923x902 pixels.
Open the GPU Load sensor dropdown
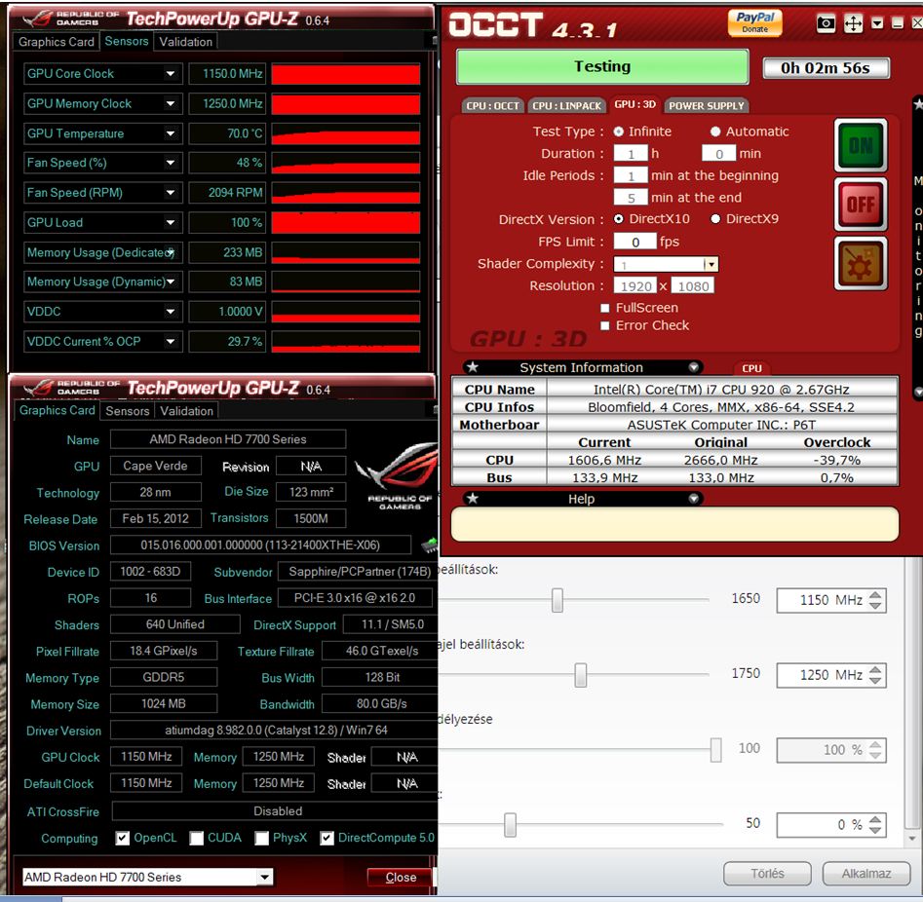(x=171, y=222)
